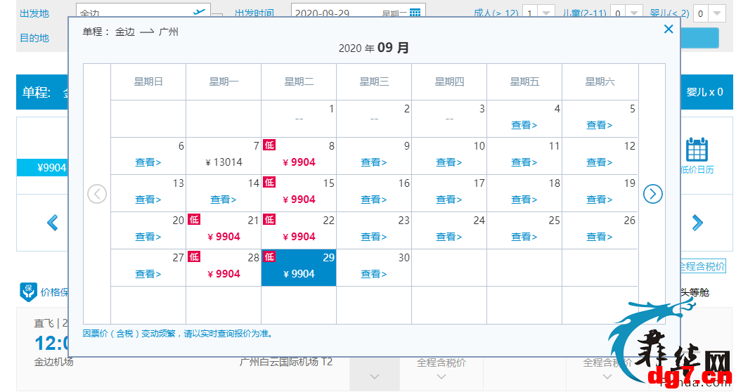Screen dimensions: 736x392
Task: Expand the adult passenger count dropdown
Action: [x=546, y=13]
